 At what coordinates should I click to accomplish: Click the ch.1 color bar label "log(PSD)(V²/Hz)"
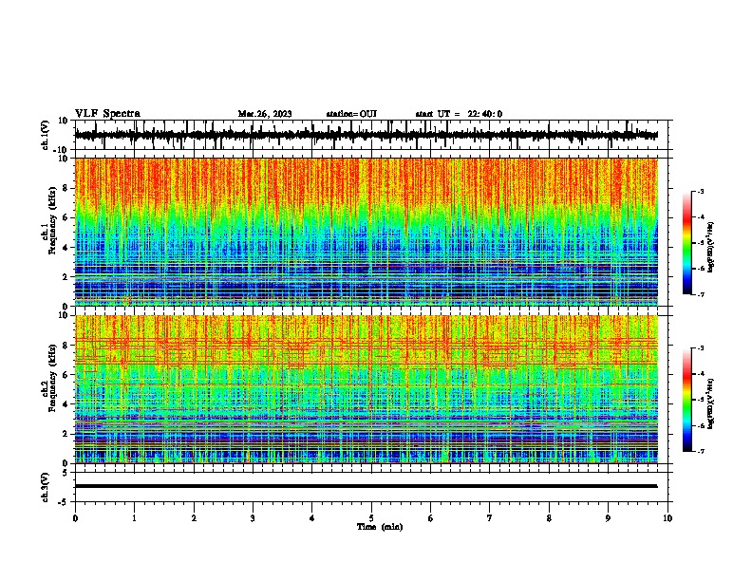(x=711, y=248)
